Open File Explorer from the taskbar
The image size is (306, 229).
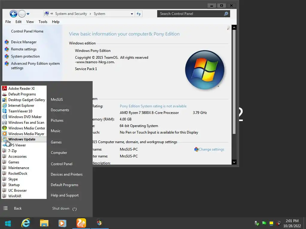click(x=44, y=223)
